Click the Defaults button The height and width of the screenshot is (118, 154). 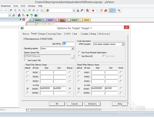92,104
